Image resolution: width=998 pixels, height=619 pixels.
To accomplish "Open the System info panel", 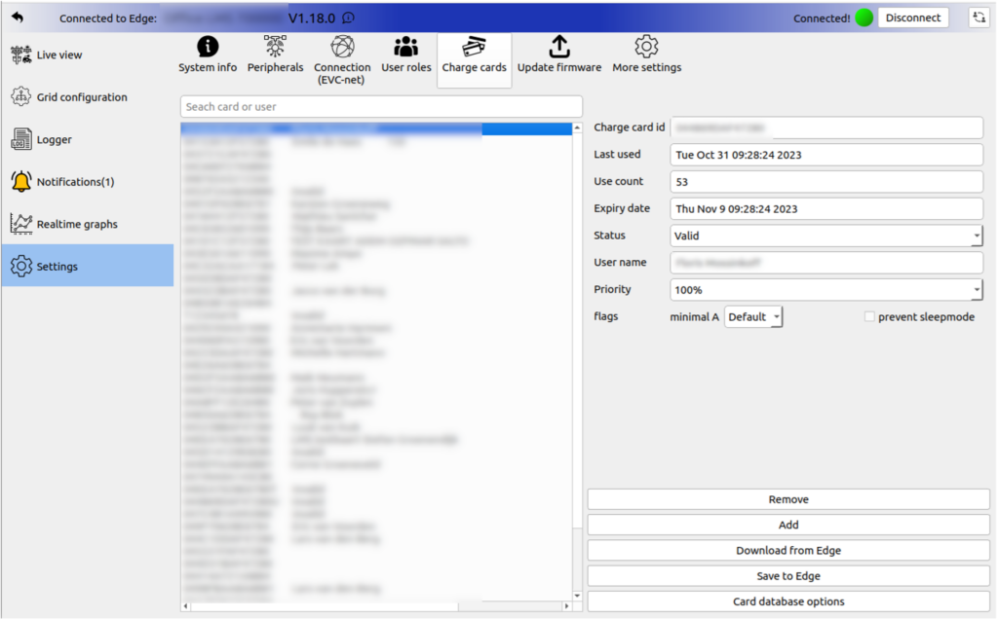I will [208, 55].
